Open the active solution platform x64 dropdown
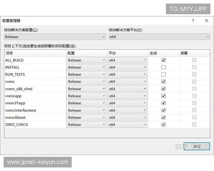The image size is (214, 171). tap(159, 37)
